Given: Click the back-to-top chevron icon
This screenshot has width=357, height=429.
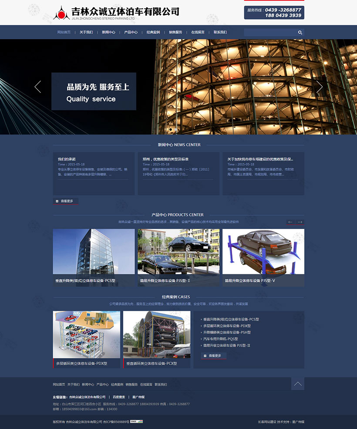Looking at the screenshot, I should click(x=298, y=384).
